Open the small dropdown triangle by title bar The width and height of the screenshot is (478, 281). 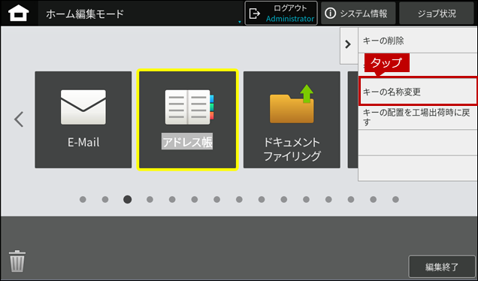pos(240,22)
